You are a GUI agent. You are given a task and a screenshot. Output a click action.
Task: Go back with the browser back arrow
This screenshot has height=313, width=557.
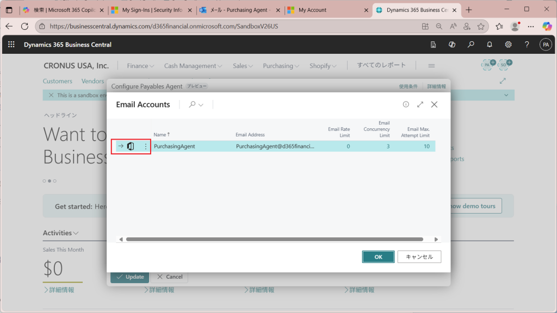[x=9, y=26]
